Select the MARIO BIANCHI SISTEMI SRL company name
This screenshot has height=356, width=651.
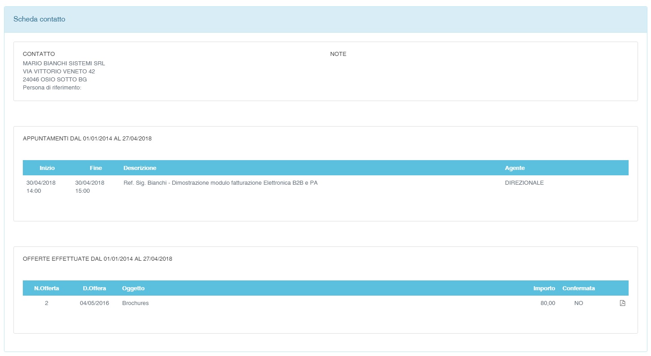[x=64, y=64]
